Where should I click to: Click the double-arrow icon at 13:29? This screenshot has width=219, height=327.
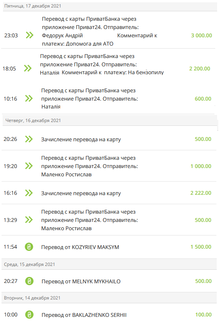29,220
